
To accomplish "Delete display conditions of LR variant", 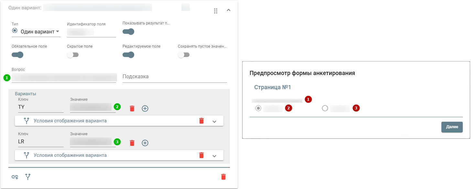I will point(201,155).
